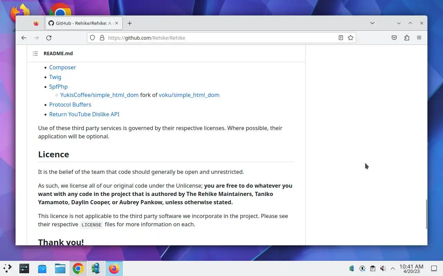443x276 pixels.
Task: Toggle Reader View in the address bar
Action: 341,38
